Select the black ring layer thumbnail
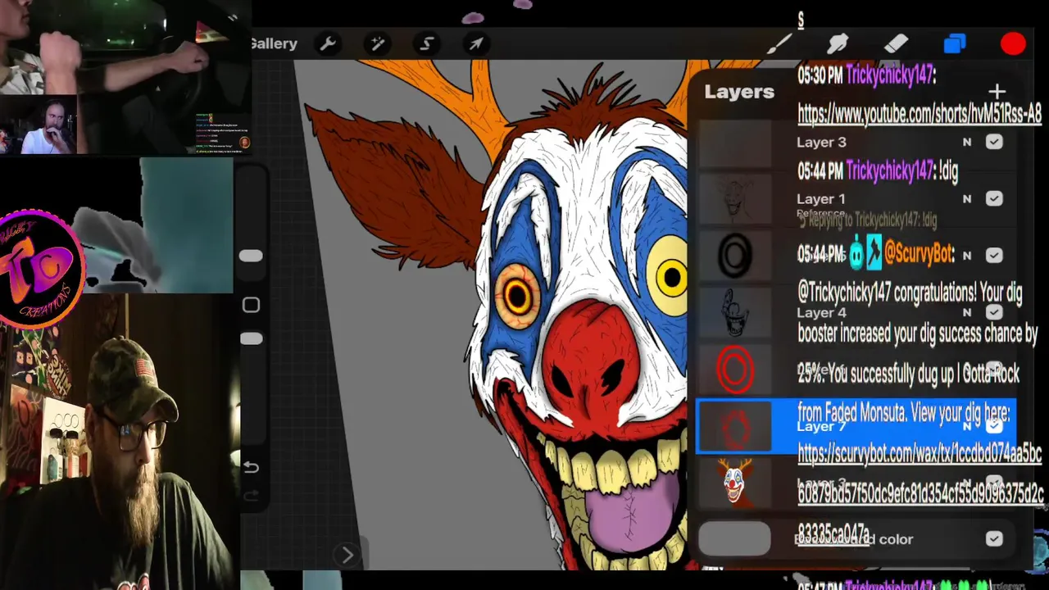Screen dimensions: 1049x590 point(735,256)
